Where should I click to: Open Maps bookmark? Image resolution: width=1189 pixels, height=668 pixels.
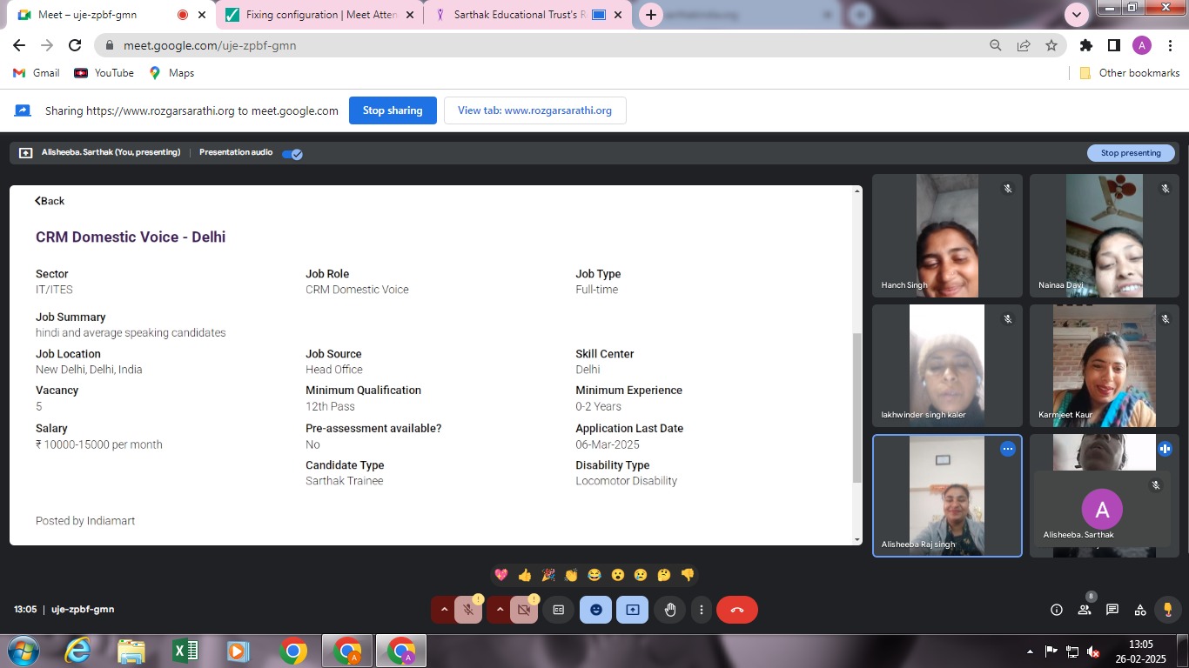tap(171, 73)
